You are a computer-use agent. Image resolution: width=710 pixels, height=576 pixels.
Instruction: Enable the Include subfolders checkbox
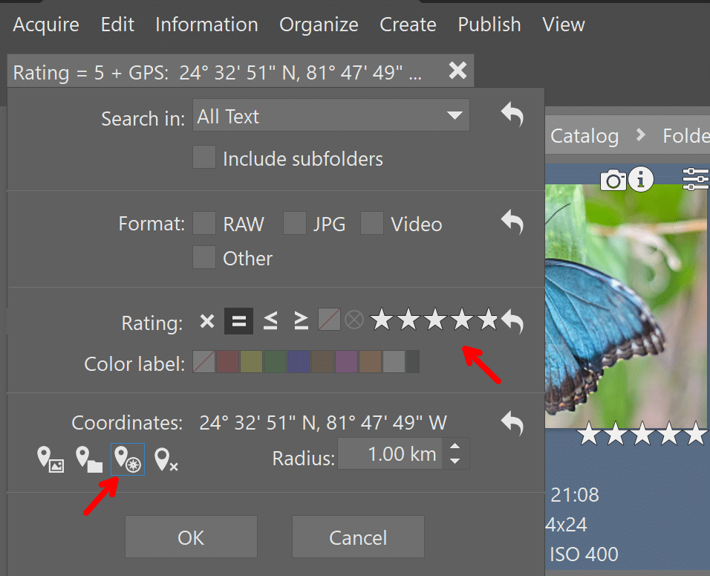[x=204, y=157]
